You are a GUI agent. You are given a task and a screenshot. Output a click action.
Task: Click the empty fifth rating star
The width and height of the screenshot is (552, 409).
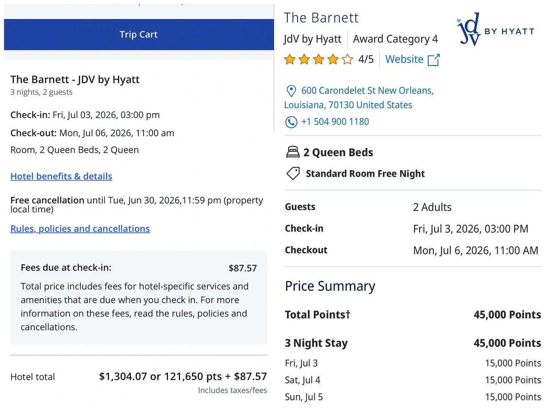(x=347, y=59)
